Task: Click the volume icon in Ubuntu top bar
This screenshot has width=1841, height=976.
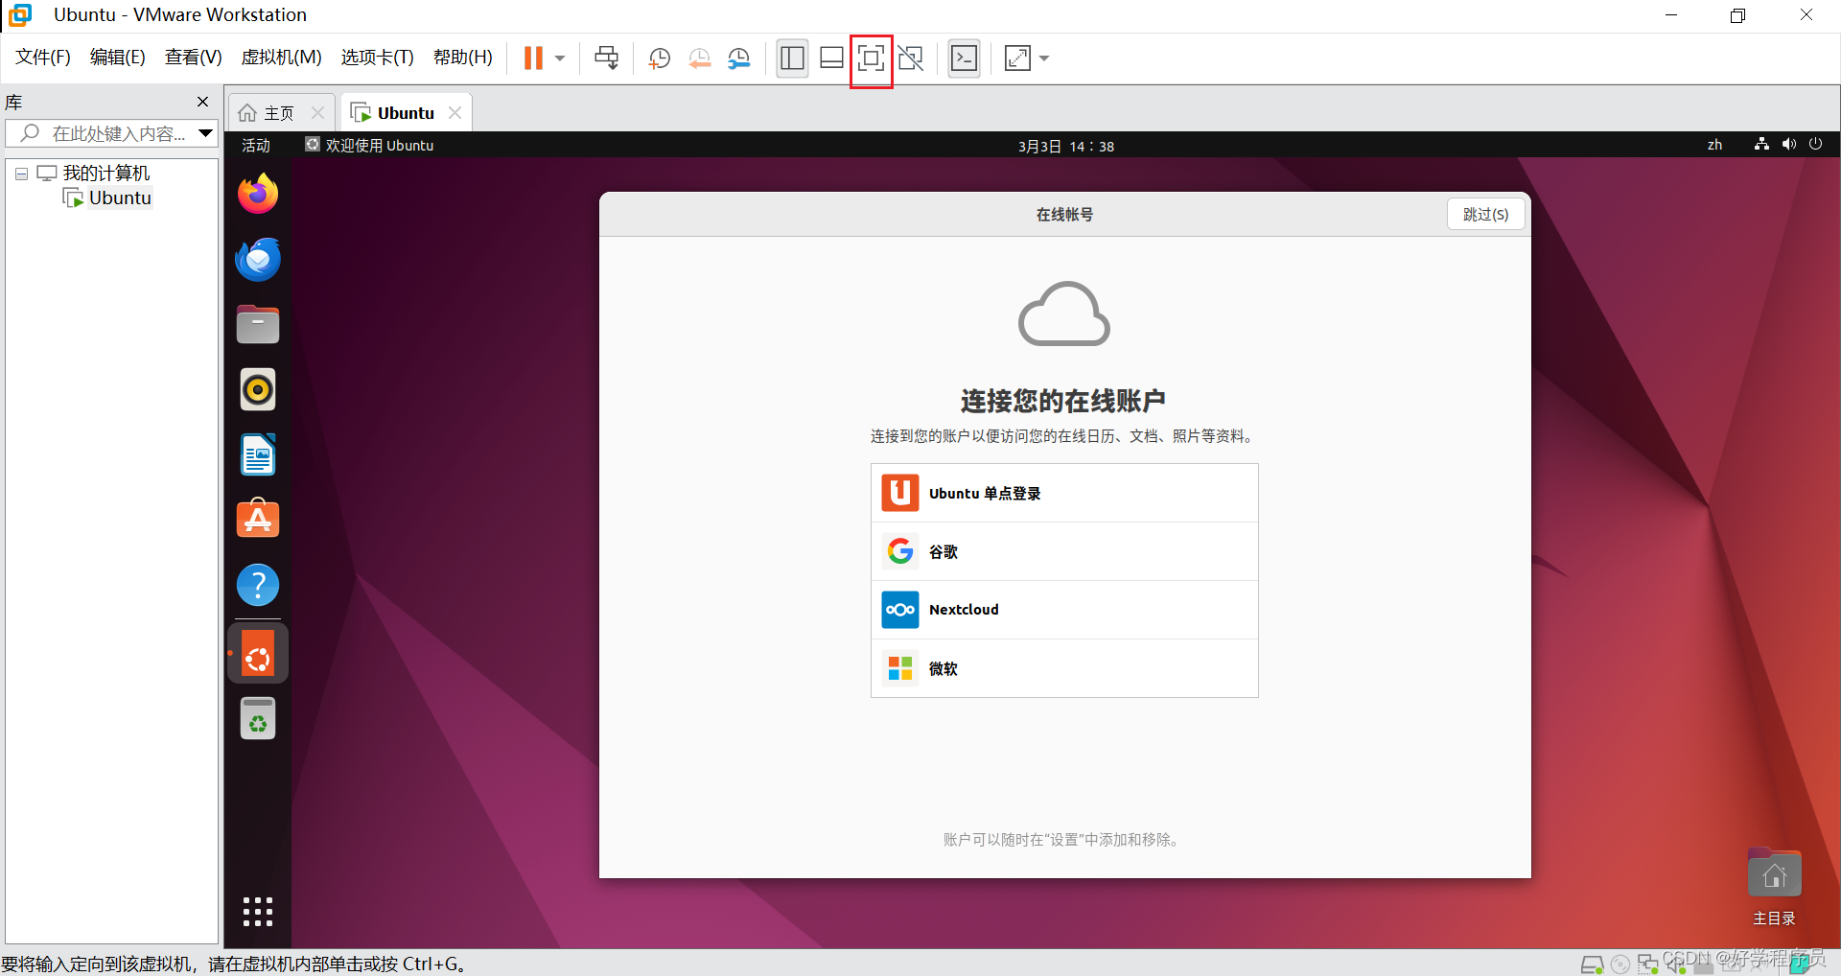Action: point(1788,144)
